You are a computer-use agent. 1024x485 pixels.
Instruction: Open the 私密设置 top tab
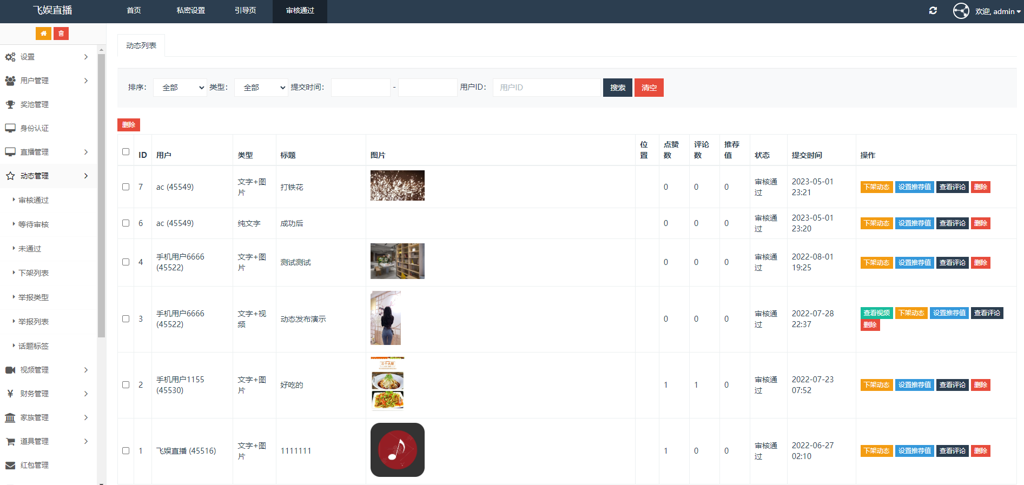pos(191,11)
